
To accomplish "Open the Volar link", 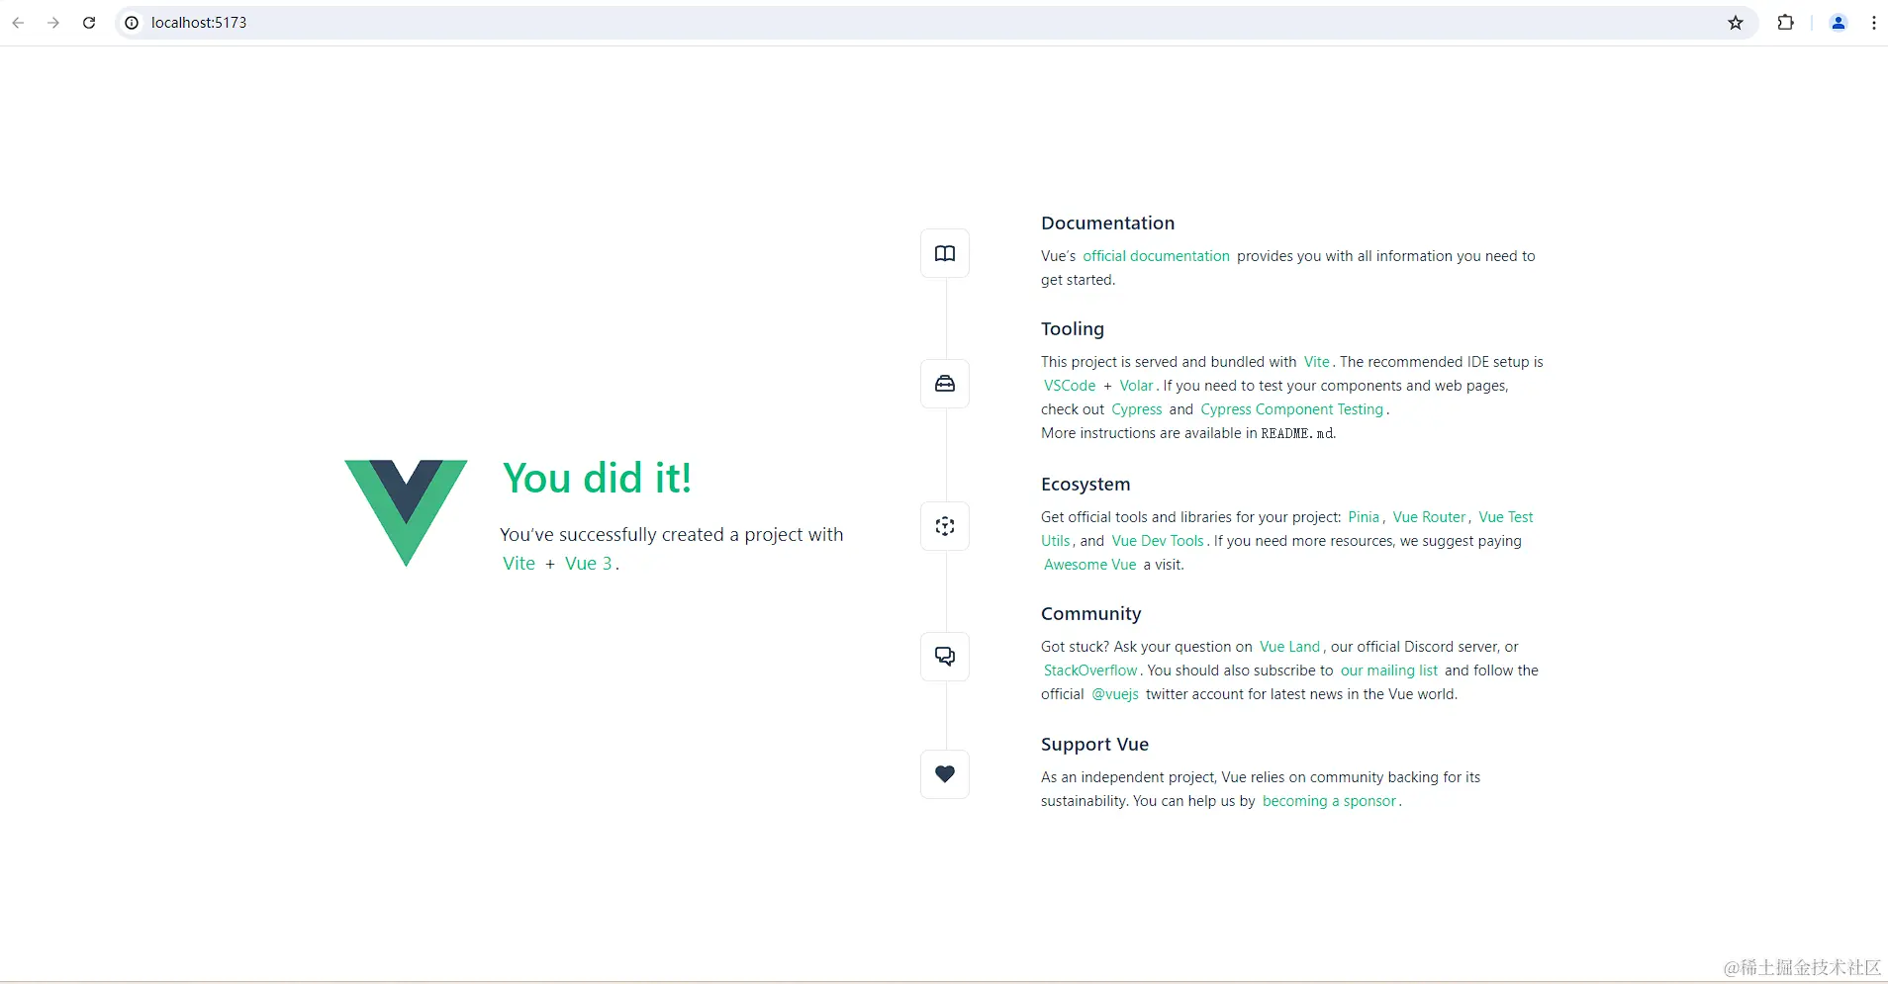I will pyautogui.click(x=1136, y=386).
